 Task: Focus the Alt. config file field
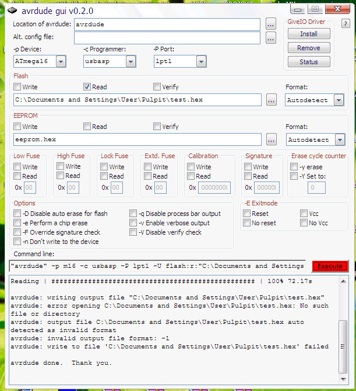pyautogui.click(x=167, y=38)
